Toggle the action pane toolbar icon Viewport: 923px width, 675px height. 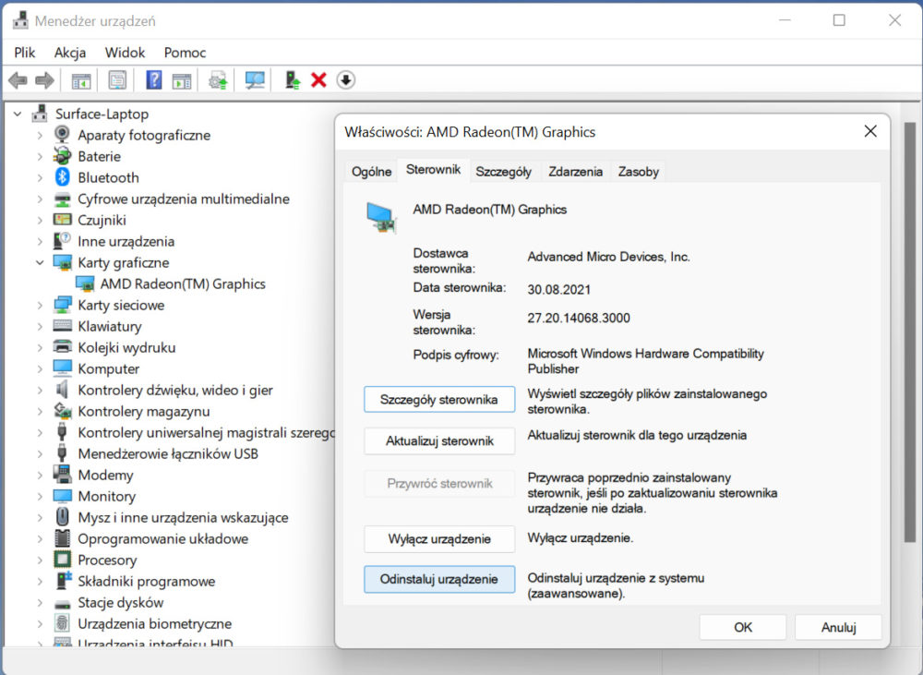click(x=181, y=80)
